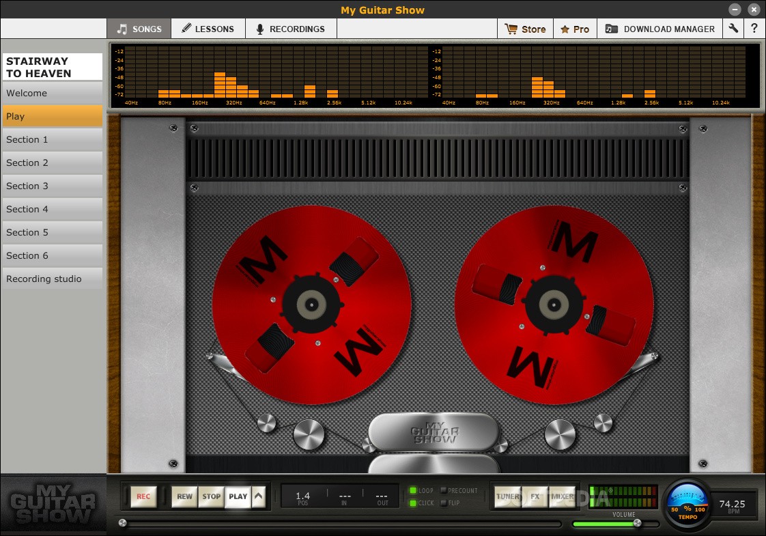The image size is (766, 536).
Task: Click the REC record button
Action: pyautogui.click(x=143, y=496)
